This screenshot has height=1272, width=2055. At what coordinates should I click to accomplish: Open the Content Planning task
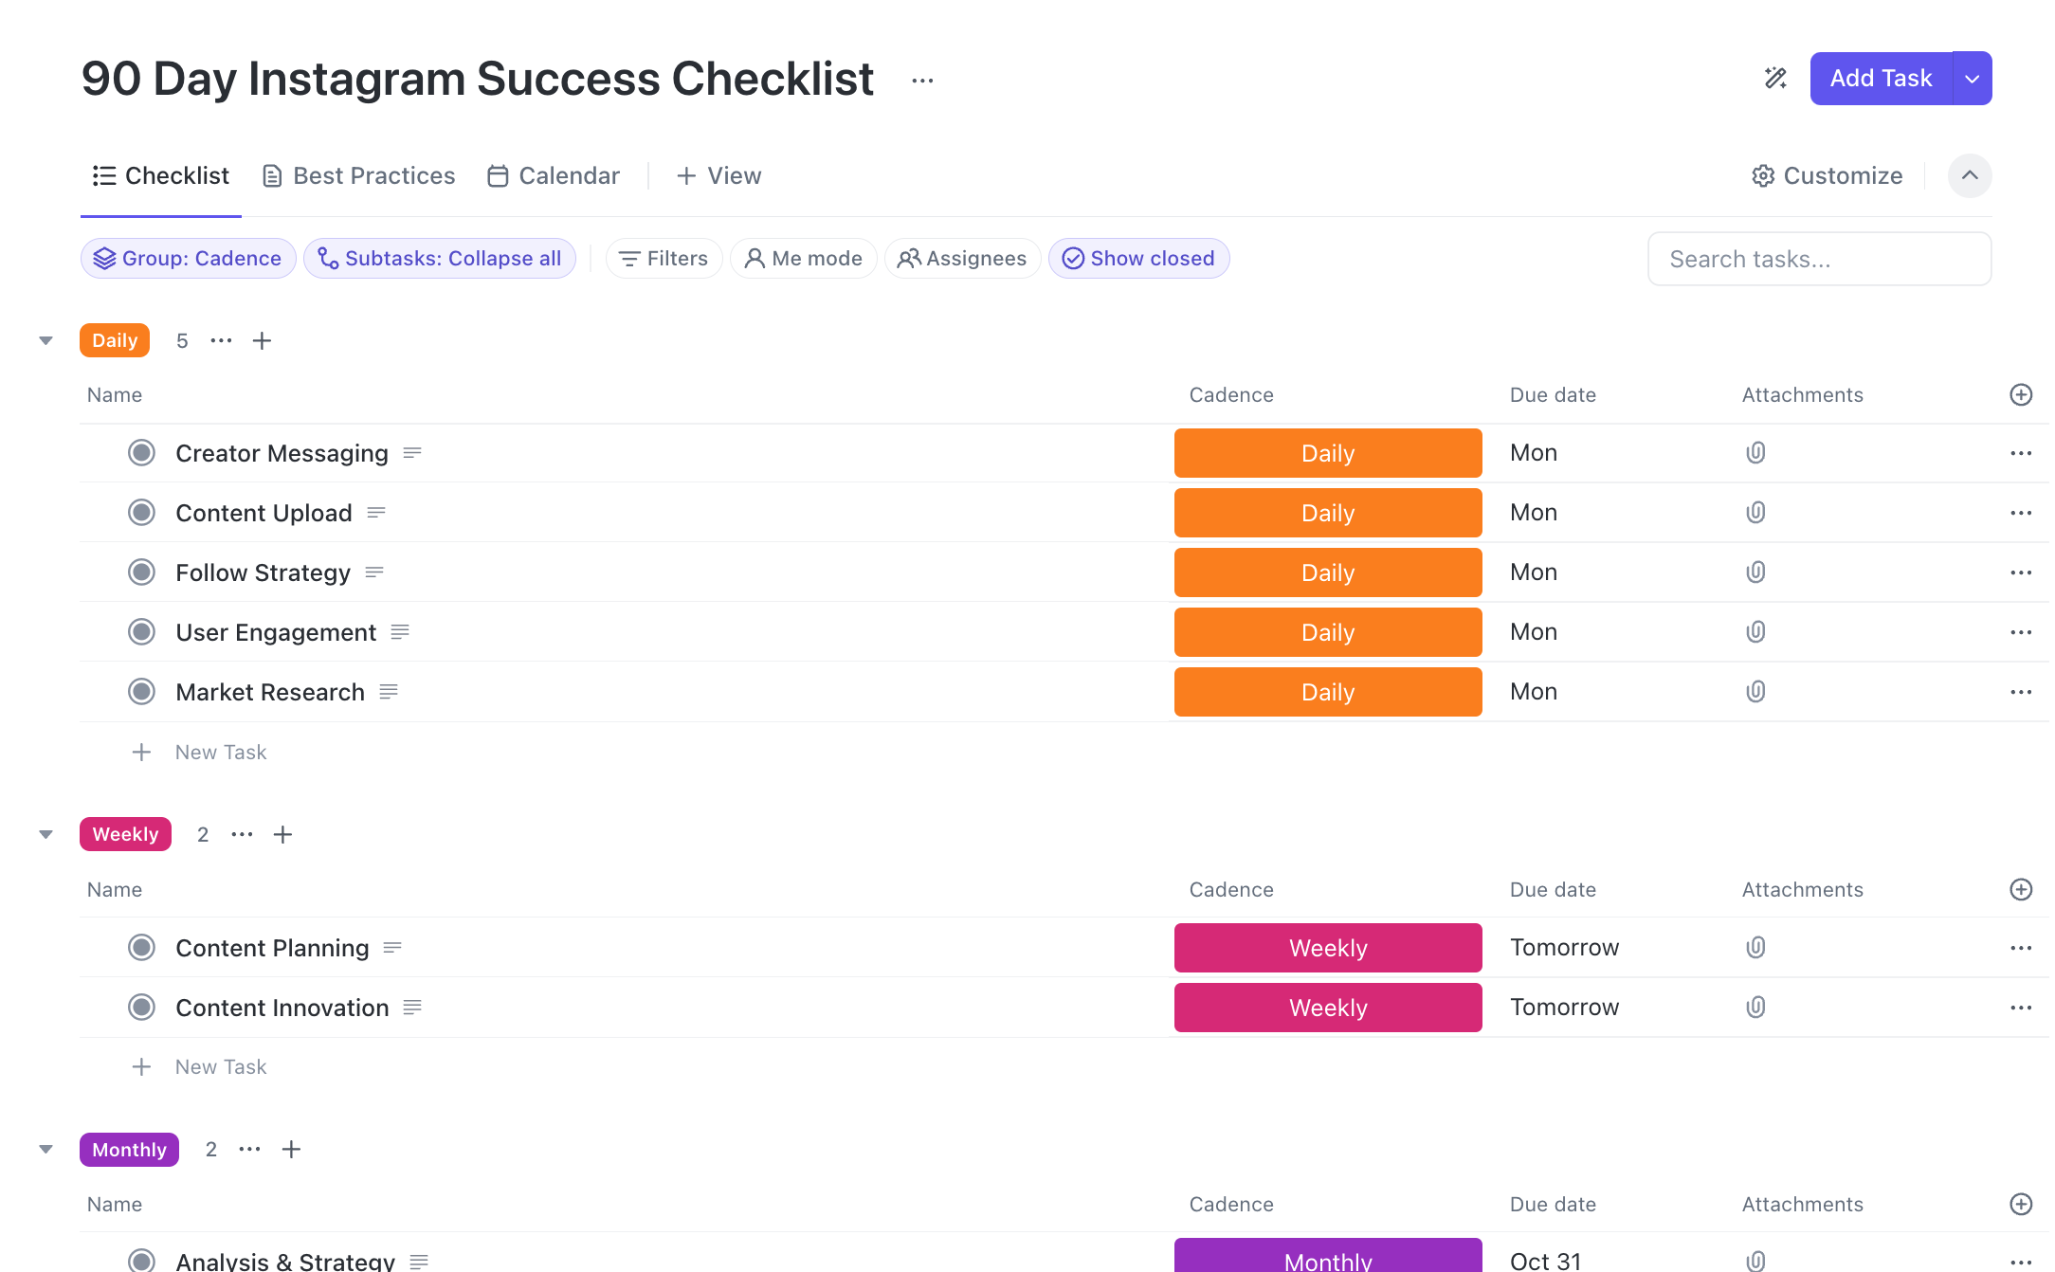(x=272, y=948)
